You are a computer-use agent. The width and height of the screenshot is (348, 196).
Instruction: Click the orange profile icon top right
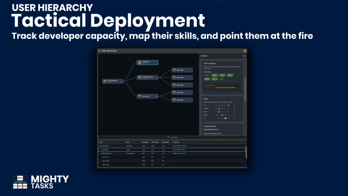[x=245, y=51]
